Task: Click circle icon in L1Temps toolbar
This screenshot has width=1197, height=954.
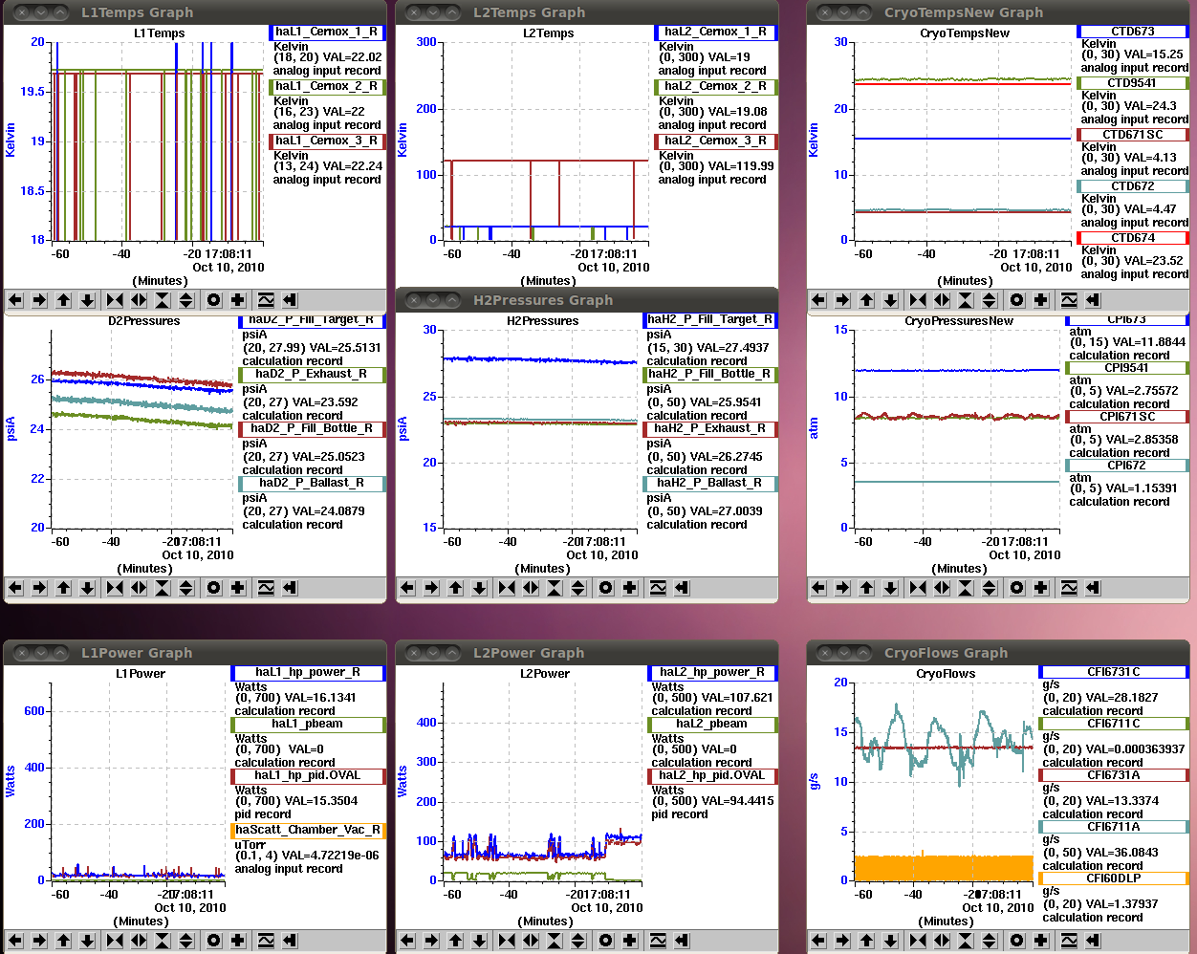Action: (214, 300)
